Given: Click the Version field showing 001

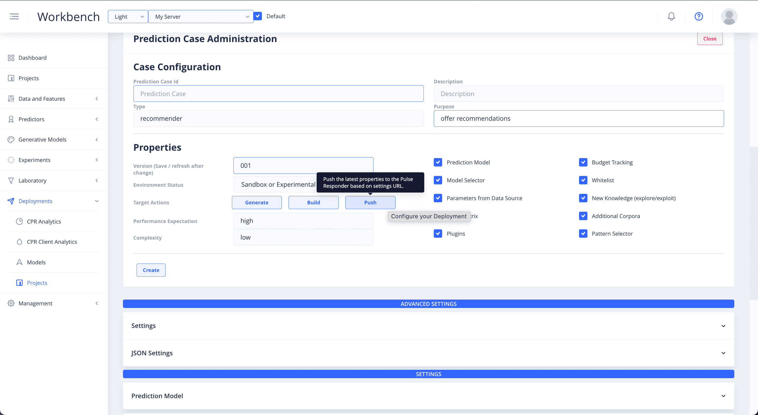Looking at the screenshot, I should coord(303,166).
